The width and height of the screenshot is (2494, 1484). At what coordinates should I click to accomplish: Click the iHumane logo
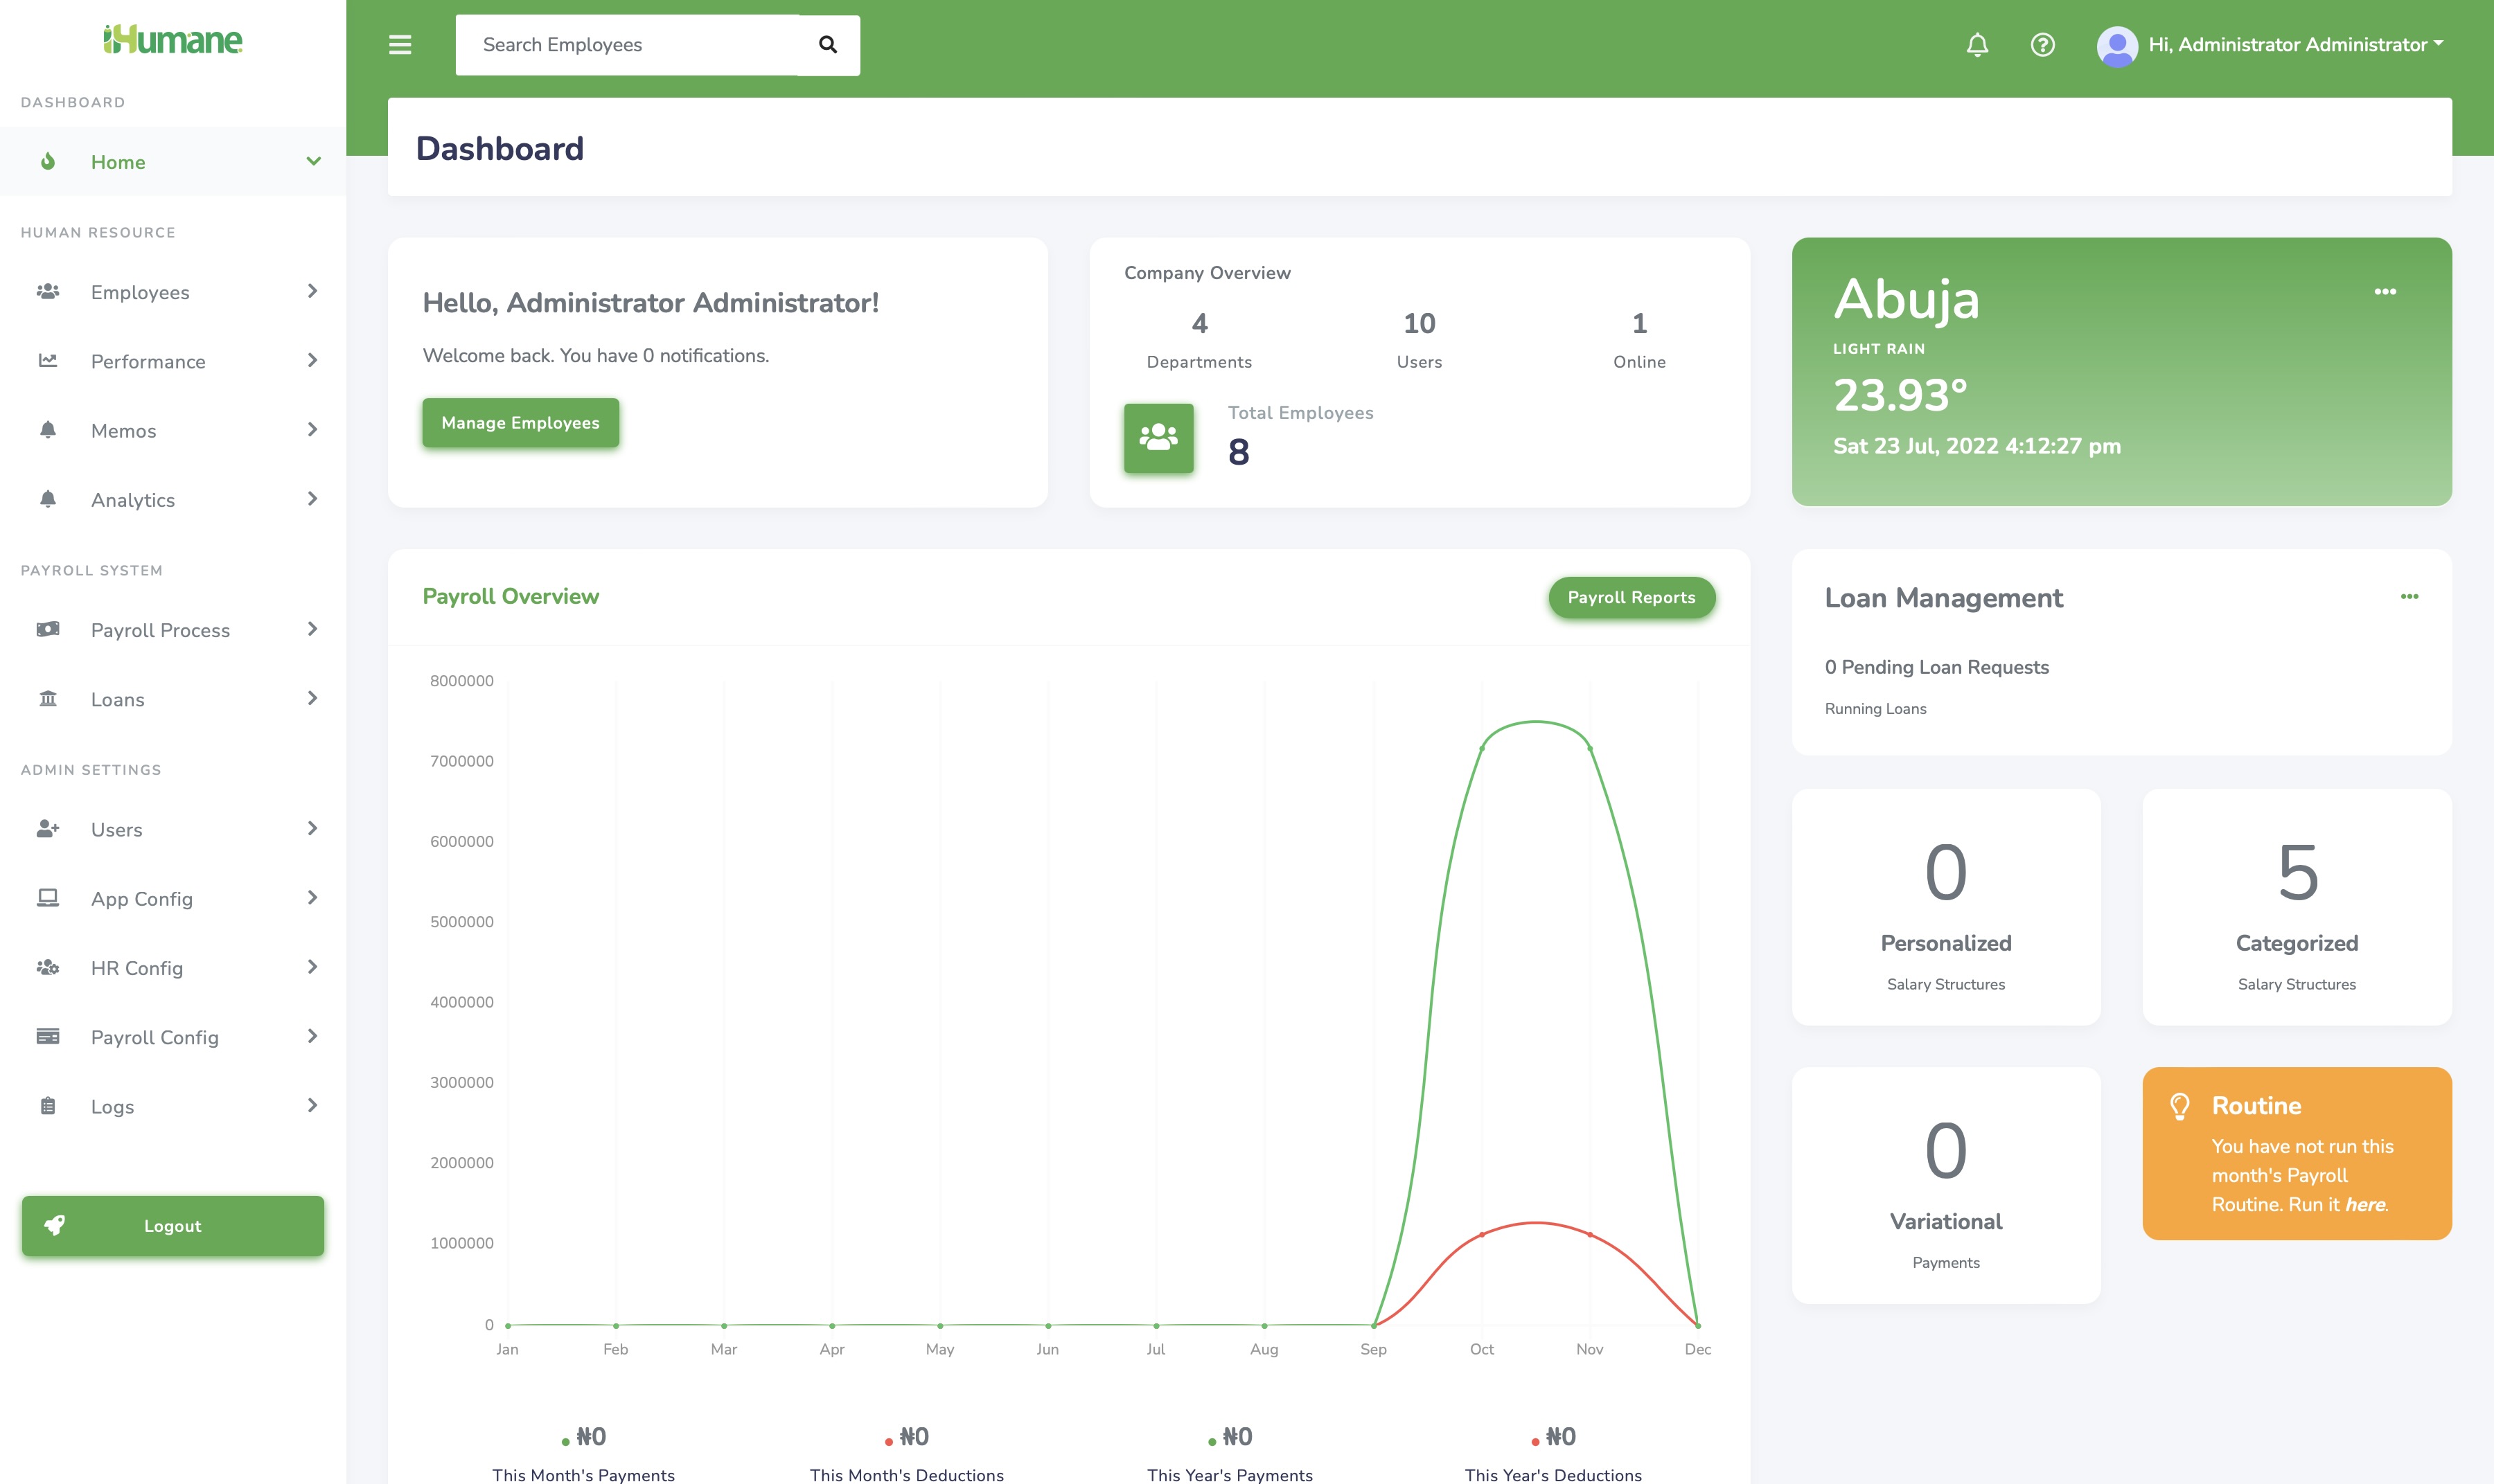pos(173,40)
